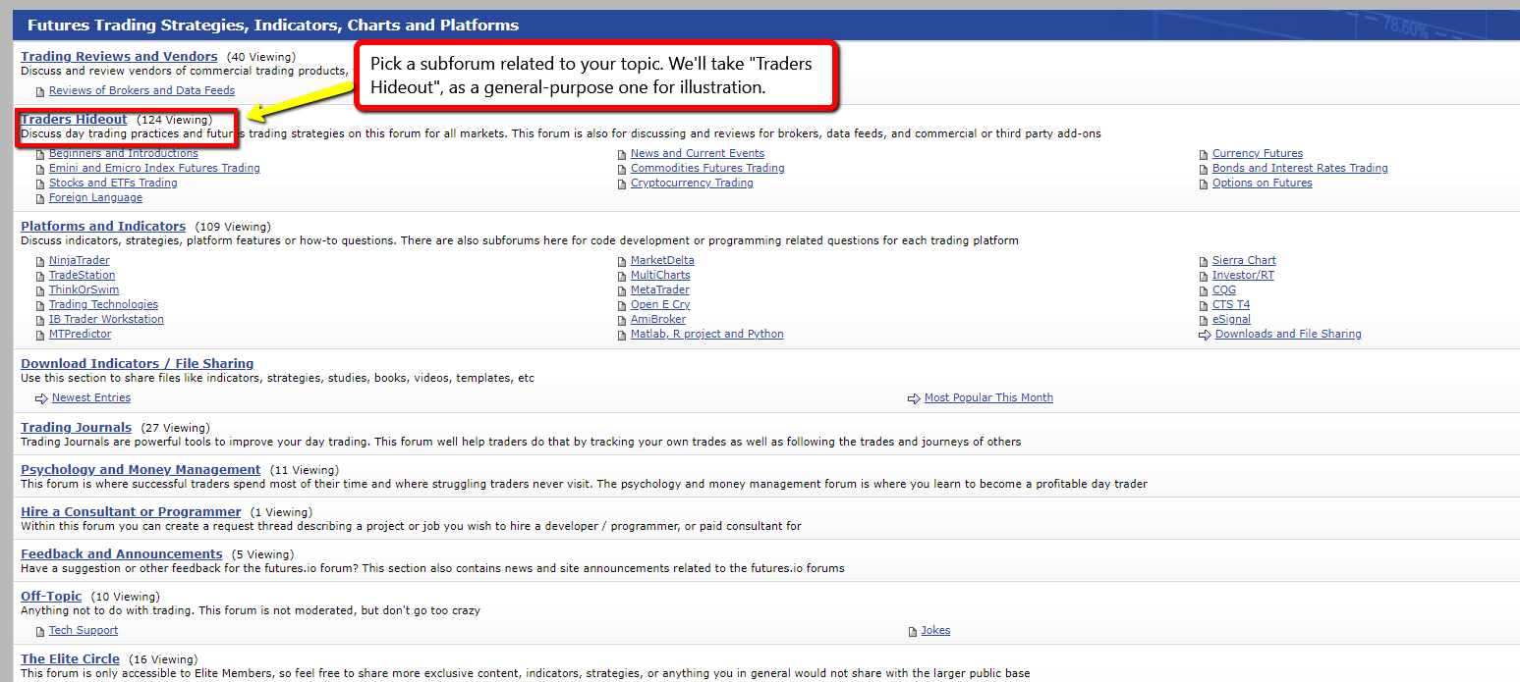1520x682 pixels.
Task: Open IB Trader Workstation subforum
Action: coord(106,319)
